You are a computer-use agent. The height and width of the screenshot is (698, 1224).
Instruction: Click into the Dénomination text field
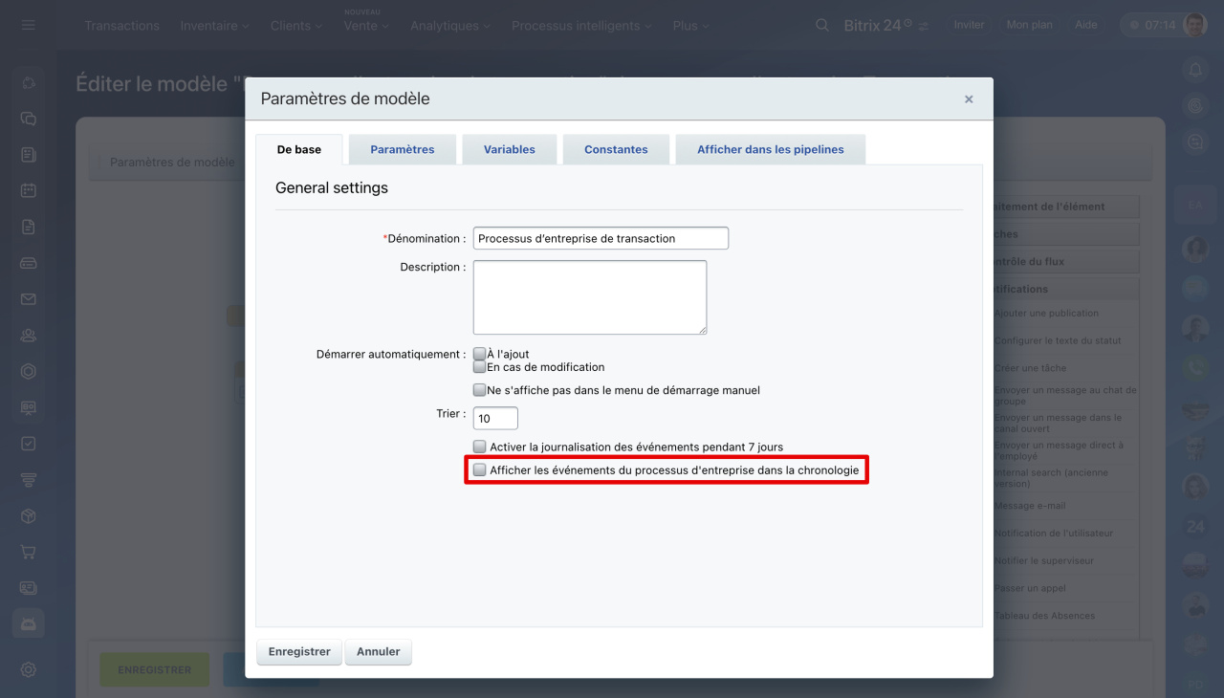(x=601, y=238)
